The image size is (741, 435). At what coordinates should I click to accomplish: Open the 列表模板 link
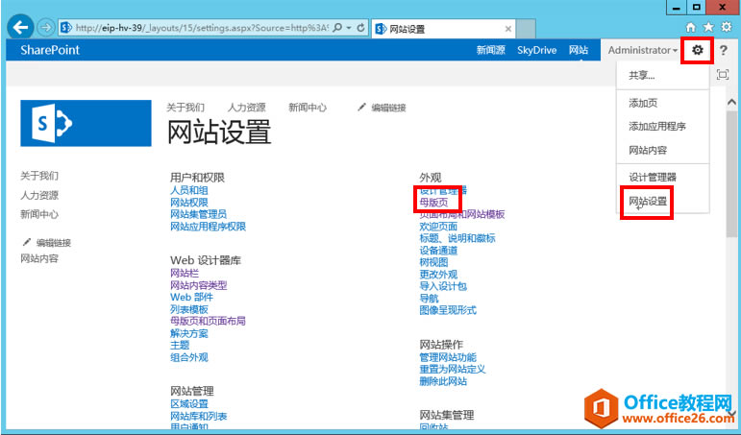point(189,309)
